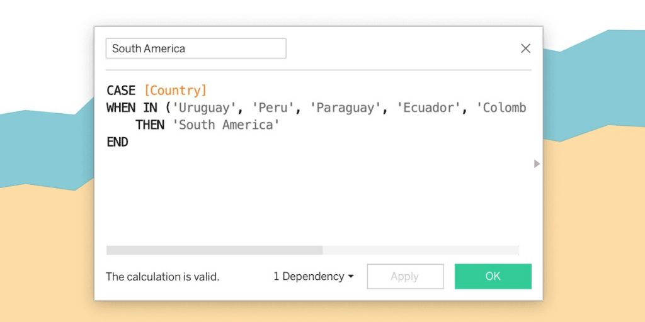Click the horizontal scrollbar thumb
The height and width of the screenshot is (322, 645).
(x=214, y=250)
